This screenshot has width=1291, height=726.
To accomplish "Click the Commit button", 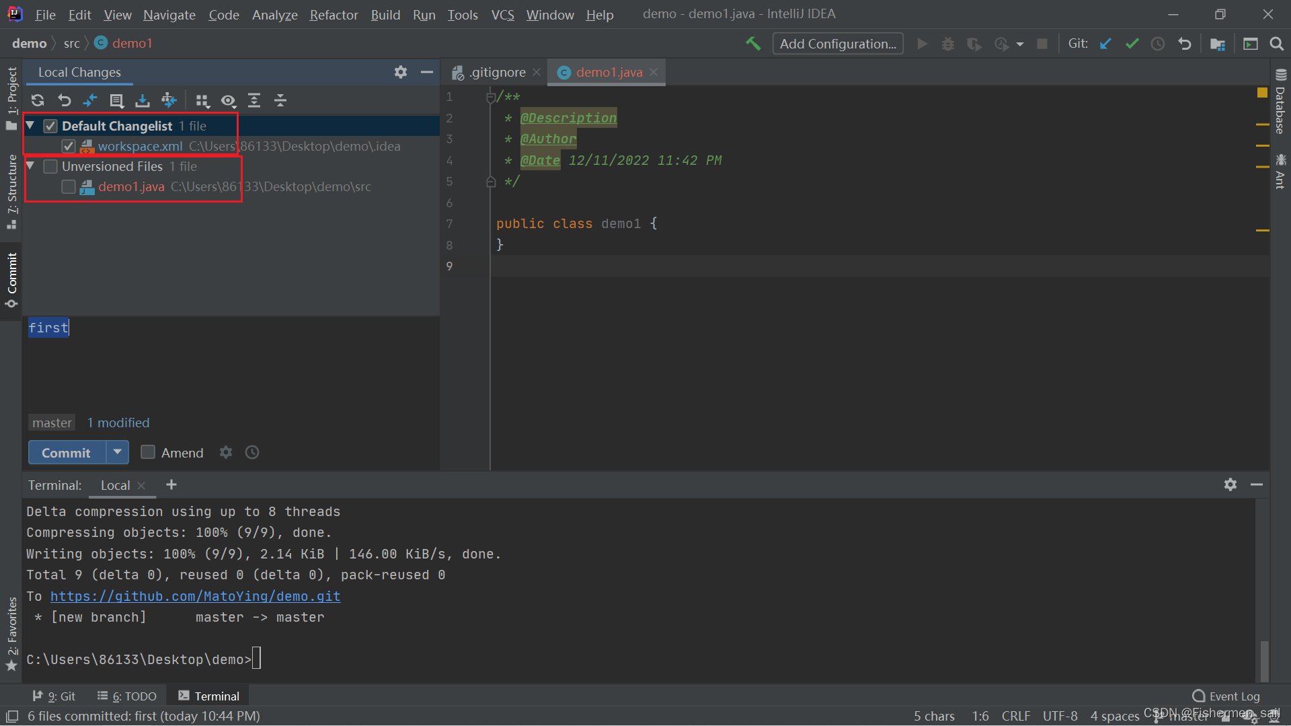I will [x=67, y=452].
